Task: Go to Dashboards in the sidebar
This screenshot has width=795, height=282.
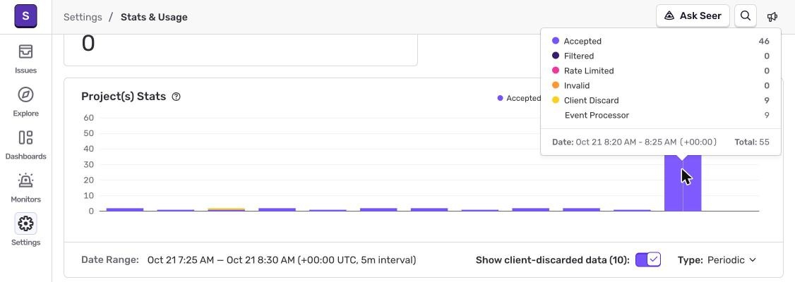Action: click(x=25, y=145)
